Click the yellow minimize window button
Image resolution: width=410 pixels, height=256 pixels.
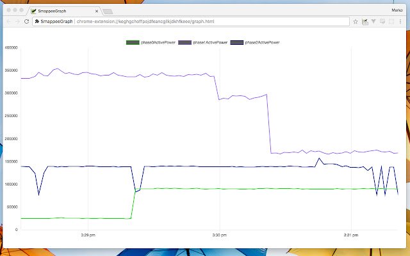pos(15,10)
